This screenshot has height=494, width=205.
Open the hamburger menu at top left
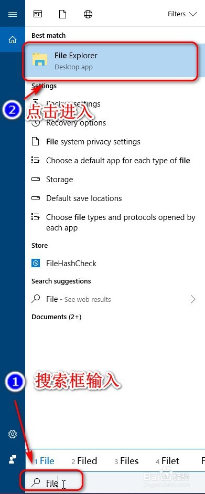(12, 14)
